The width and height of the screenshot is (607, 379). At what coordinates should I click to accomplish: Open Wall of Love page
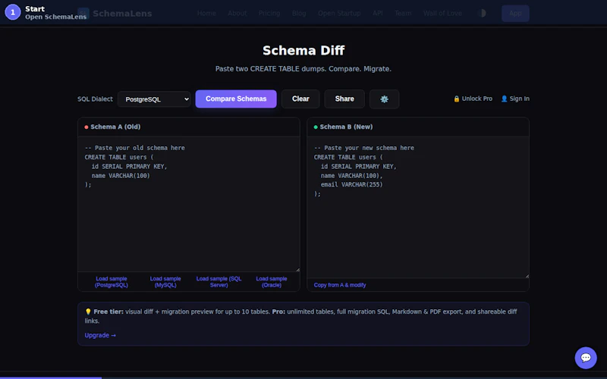[442, 13]
